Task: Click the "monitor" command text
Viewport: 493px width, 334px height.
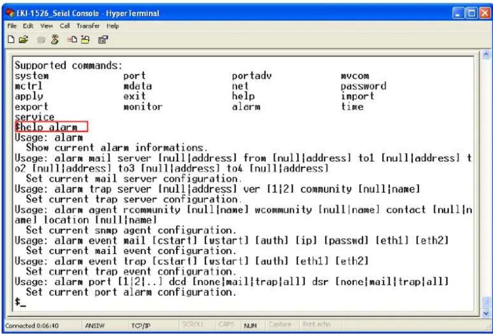Action: click(x=143, y=106)
